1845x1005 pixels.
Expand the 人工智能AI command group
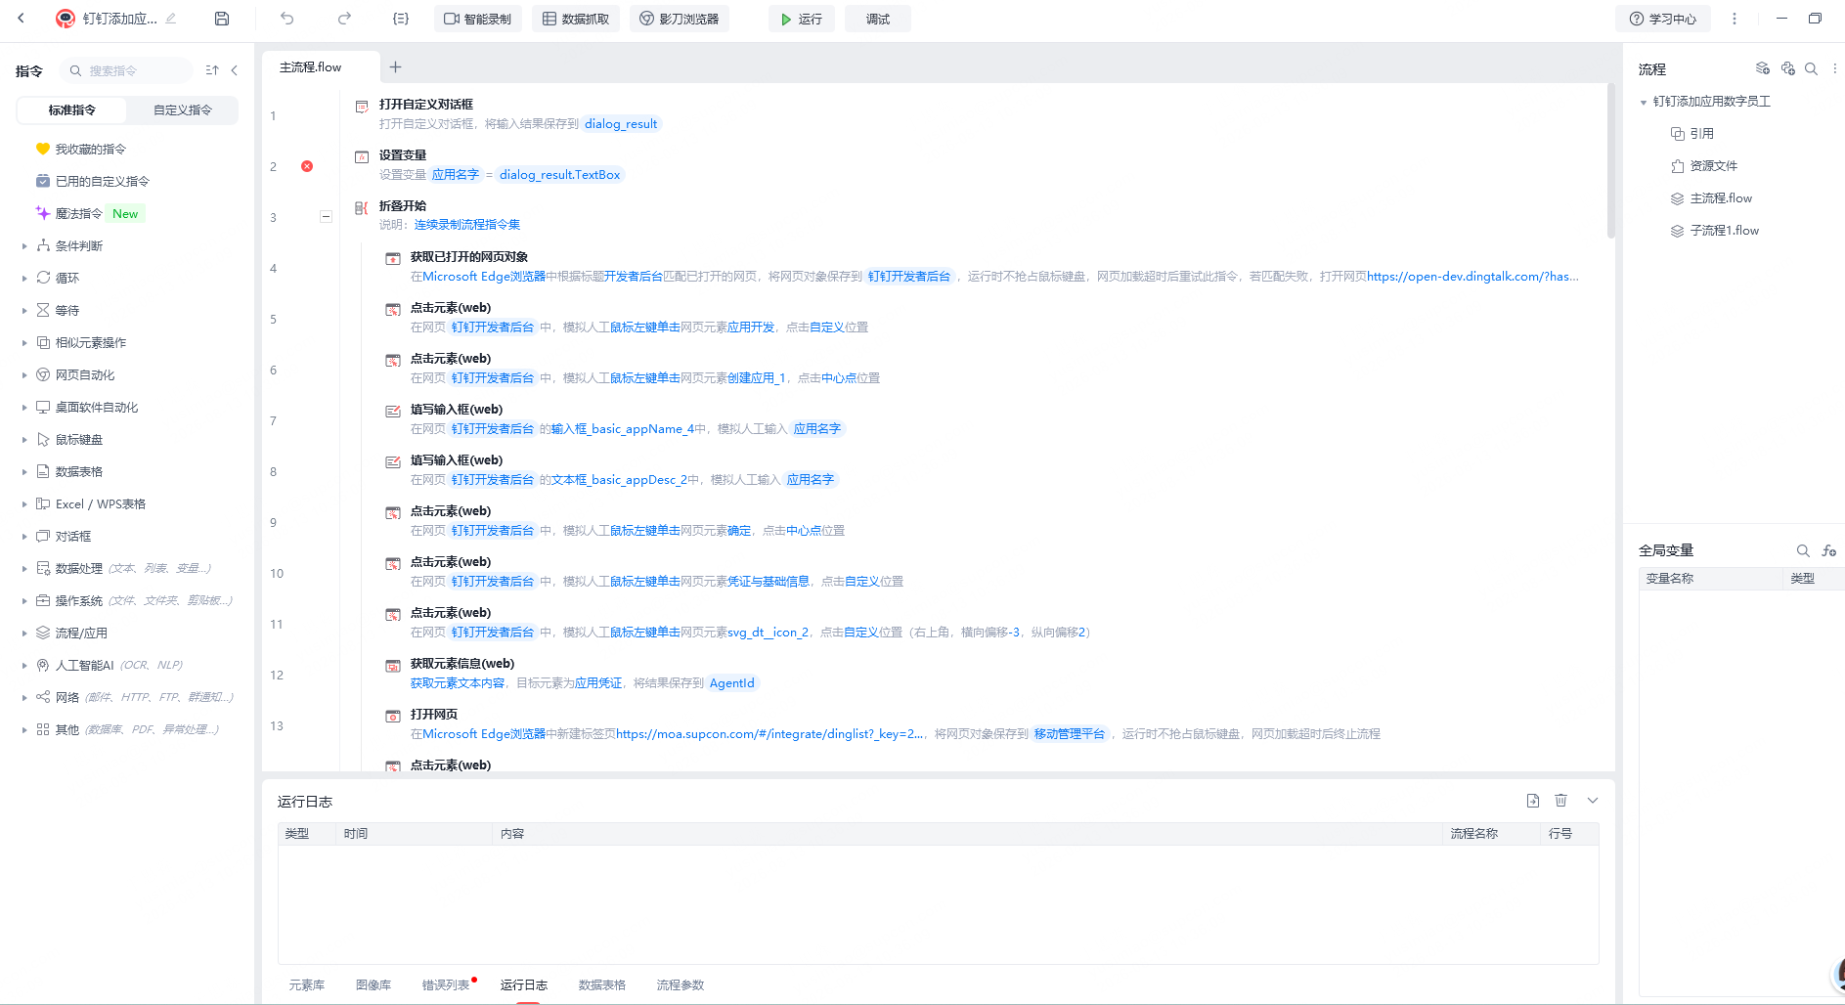[x=24, y=666]
